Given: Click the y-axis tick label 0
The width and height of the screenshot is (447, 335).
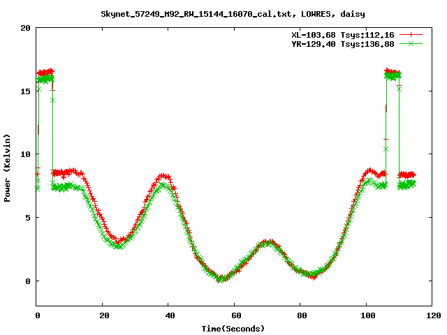Looking at the screenshot, I should point(28,281).
